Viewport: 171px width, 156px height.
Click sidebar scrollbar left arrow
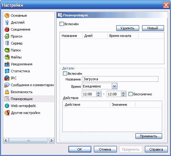pos(6,141)
